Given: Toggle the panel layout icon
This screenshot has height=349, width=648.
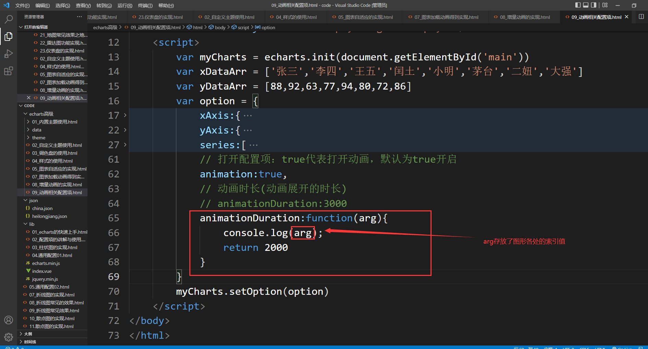Looking at the screenshot, I should (586, 5).
